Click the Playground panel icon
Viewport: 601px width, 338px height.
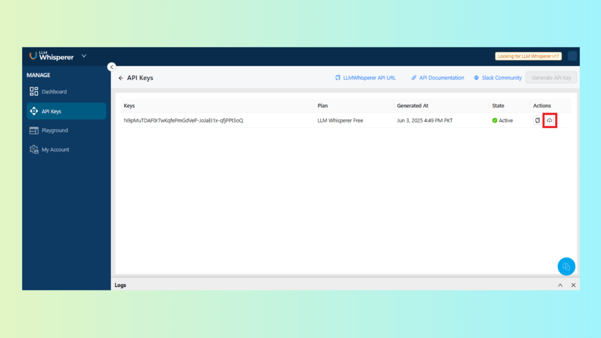tap(33, 130)
